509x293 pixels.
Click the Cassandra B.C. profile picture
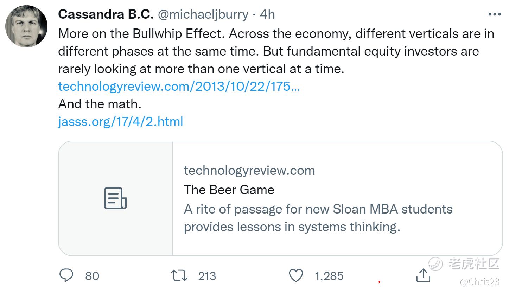point(26,26)
